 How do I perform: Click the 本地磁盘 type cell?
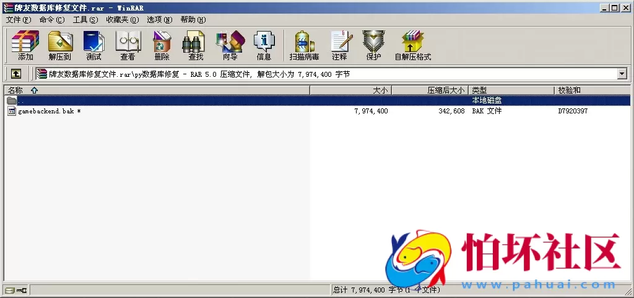[487, 100]
